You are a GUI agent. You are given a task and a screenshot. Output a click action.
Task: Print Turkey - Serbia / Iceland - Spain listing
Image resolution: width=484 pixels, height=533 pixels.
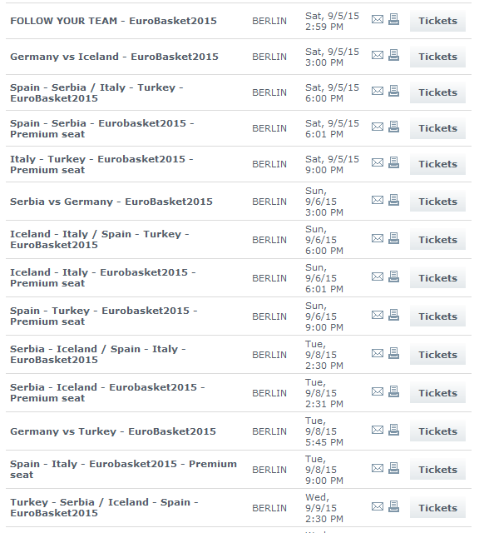(x=393, y=506)
